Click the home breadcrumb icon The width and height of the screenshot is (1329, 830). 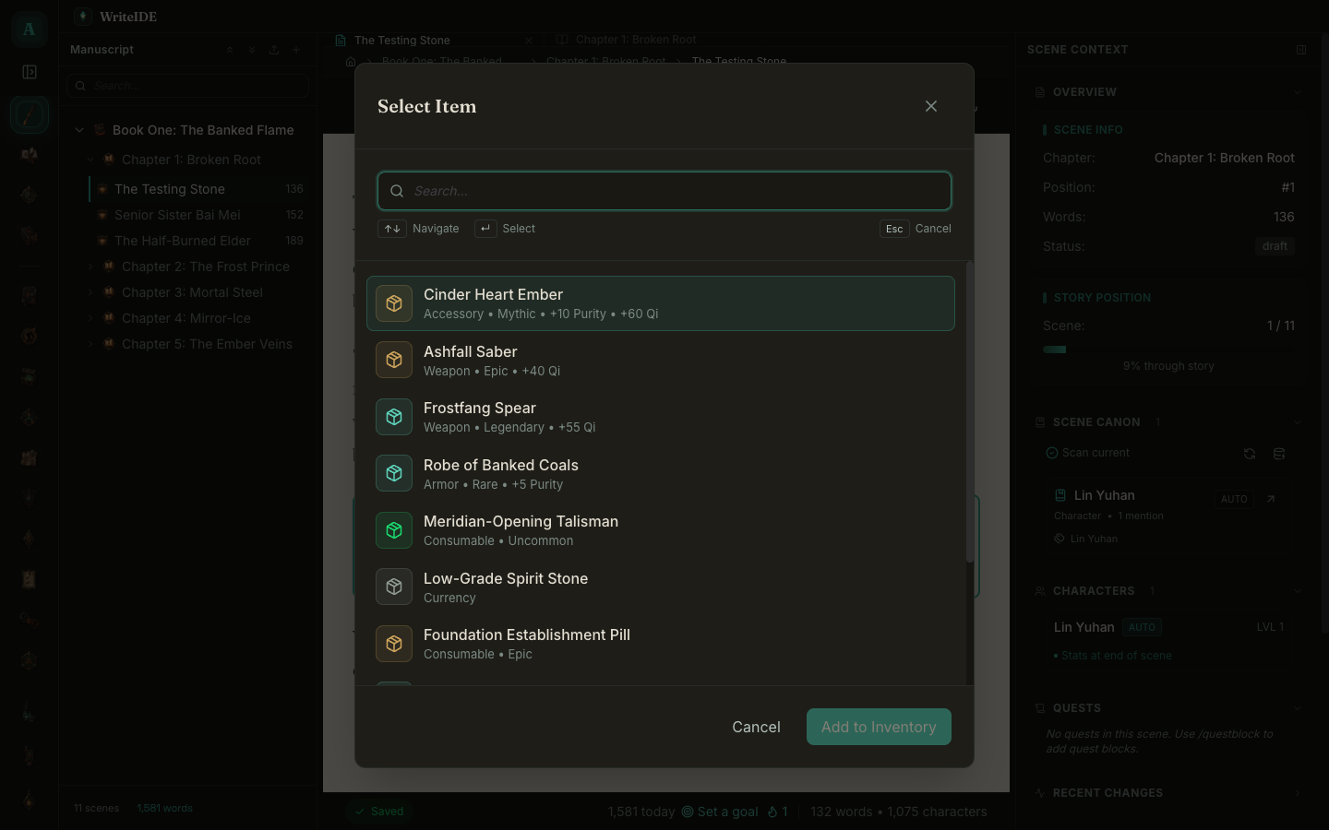[351, 62]
